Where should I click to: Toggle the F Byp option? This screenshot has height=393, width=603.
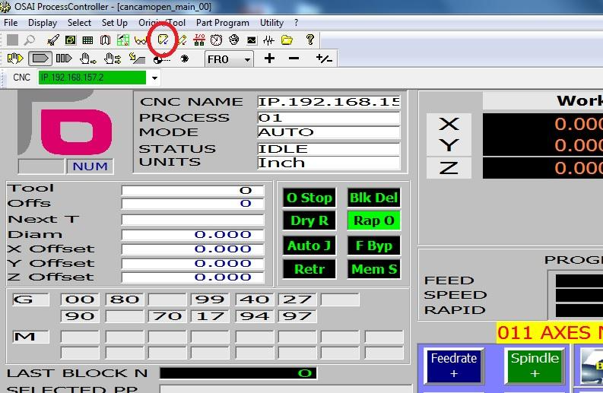tap(373, 246)
